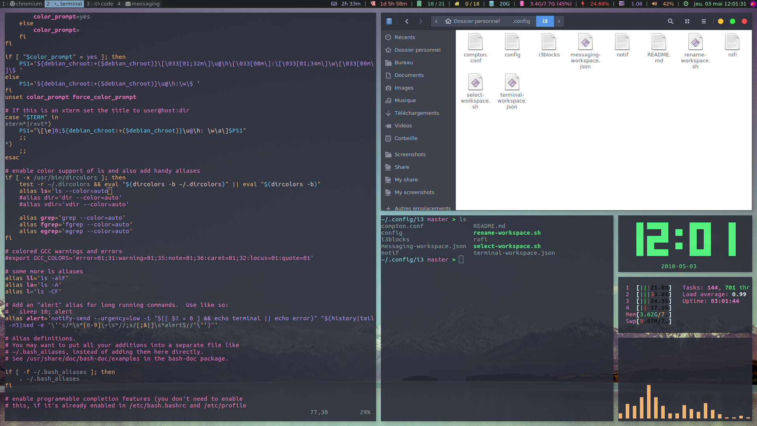Click the home 0 / 18 indicator
This screenshot has height=426, width=757.
tap(467, 4)
